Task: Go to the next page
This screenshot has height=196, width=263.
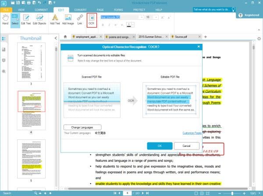Action: pos(143,193)
